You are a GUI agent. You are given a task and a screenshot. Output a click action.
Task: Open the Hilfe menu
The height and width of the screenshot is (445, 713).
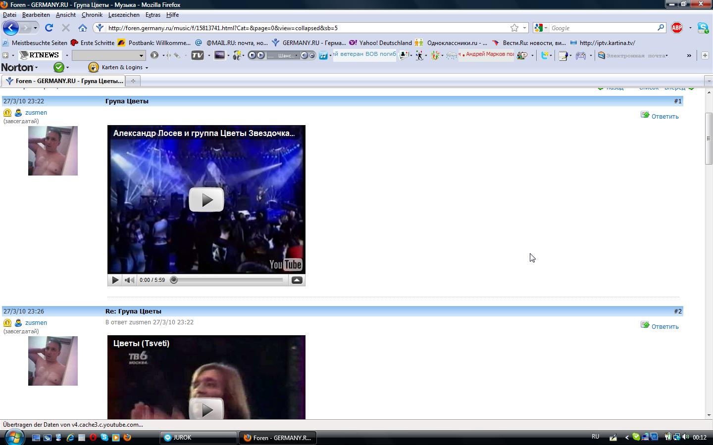coord(172,15)
